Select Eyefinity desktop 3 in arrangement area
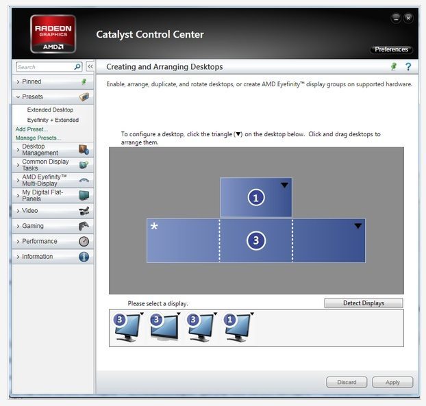 pos(256,240)
